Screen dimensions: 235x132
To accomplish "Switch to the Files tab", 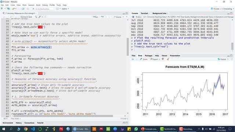I will click(133, 56).
